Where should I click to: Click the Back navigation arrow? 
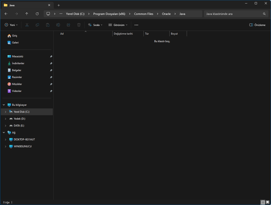click(x=6, y=14)
